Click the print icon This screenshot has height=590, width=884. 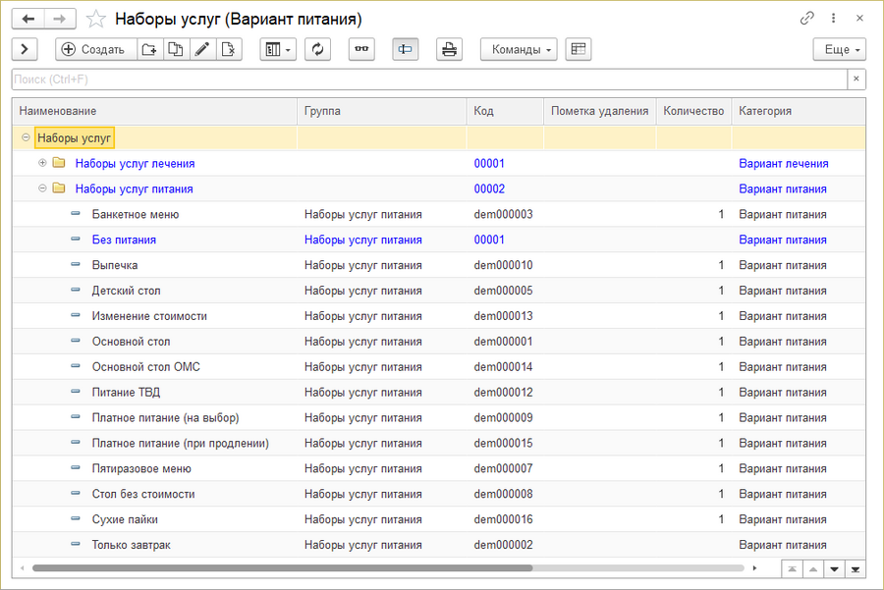[x=449, y=50]
